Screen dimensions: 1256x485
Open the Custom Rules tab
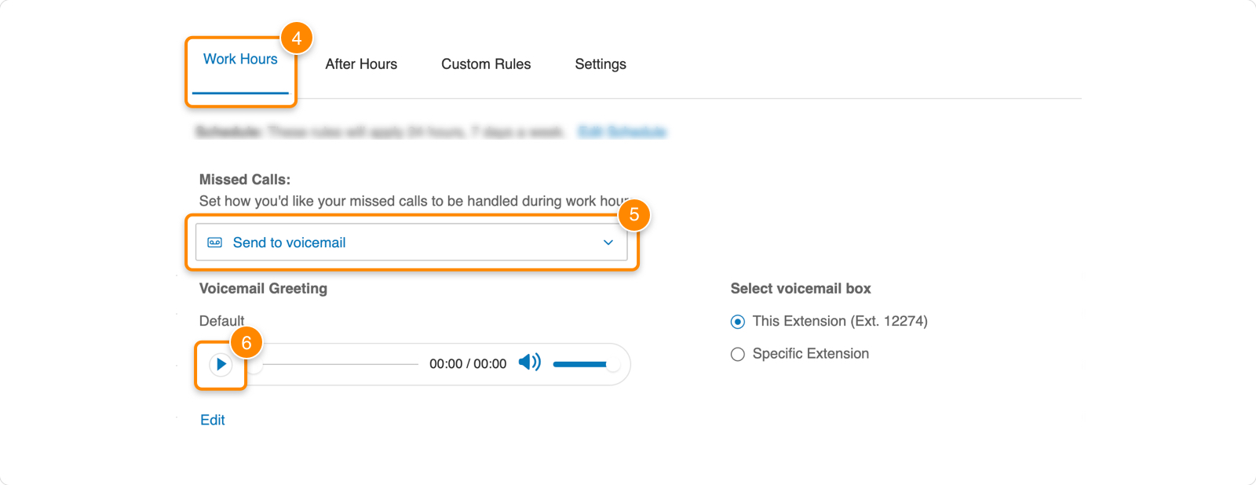(486, 64)
